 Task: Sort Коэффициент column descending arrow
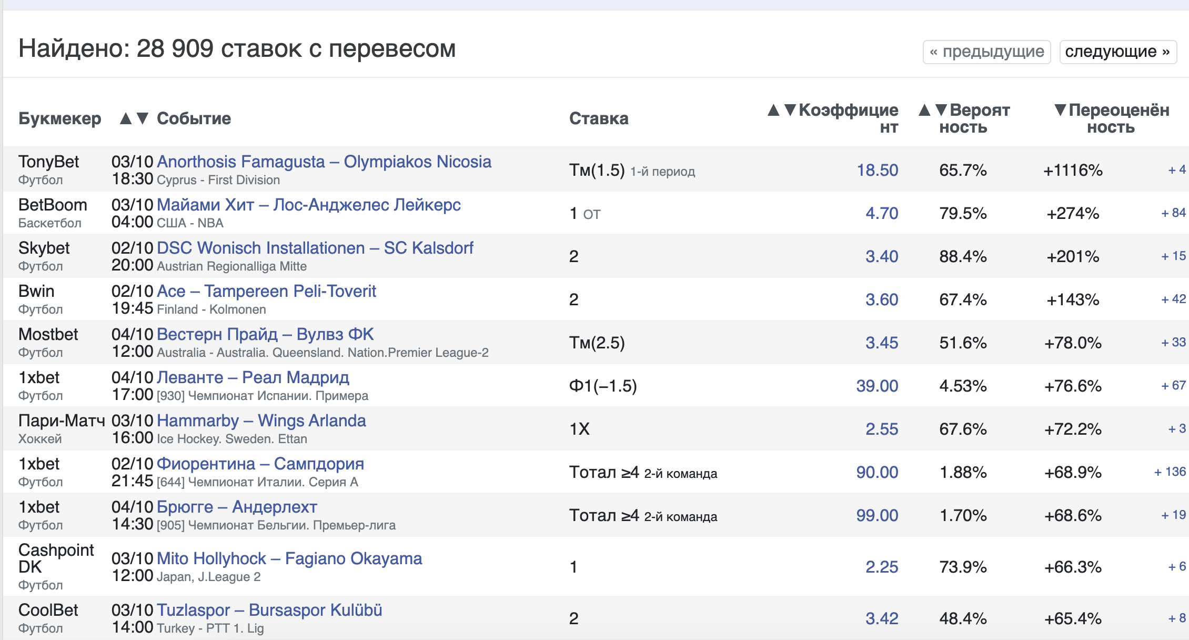coord(790,110)
